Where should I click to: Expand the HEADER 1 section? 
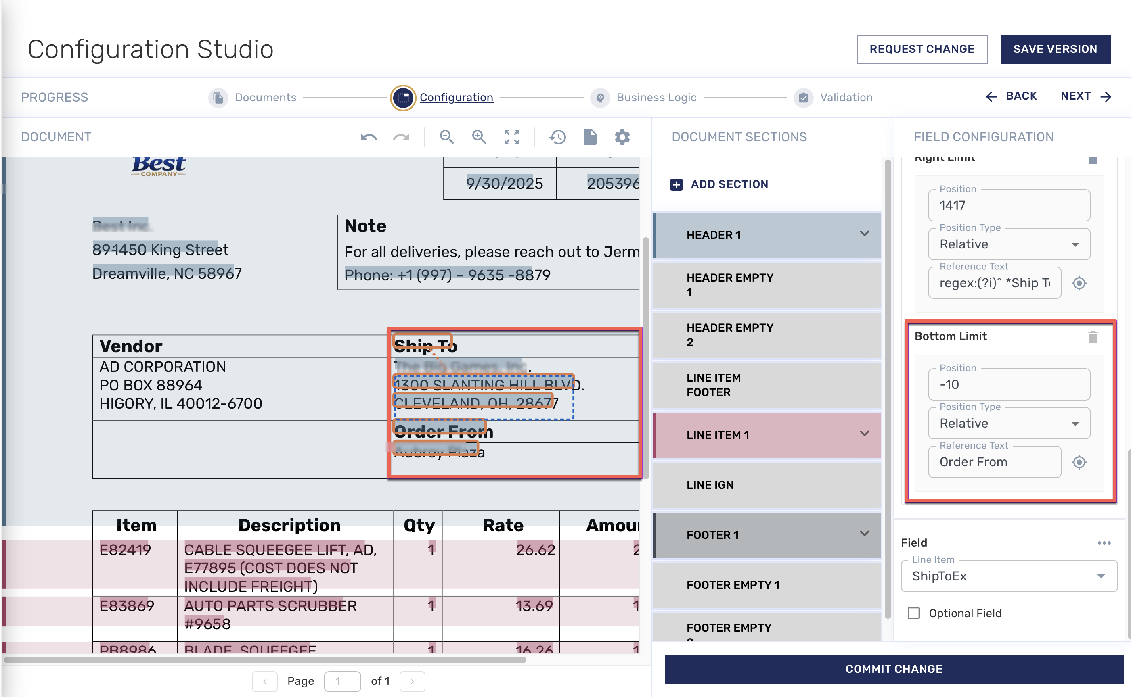(x=864, y=234)
